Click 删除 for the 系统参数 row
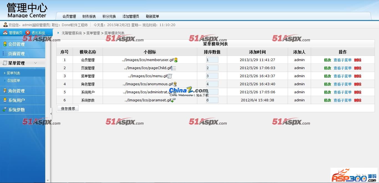The height and width of the screenshot is (183, 379). pyautogui.click(x=358, y=100)
